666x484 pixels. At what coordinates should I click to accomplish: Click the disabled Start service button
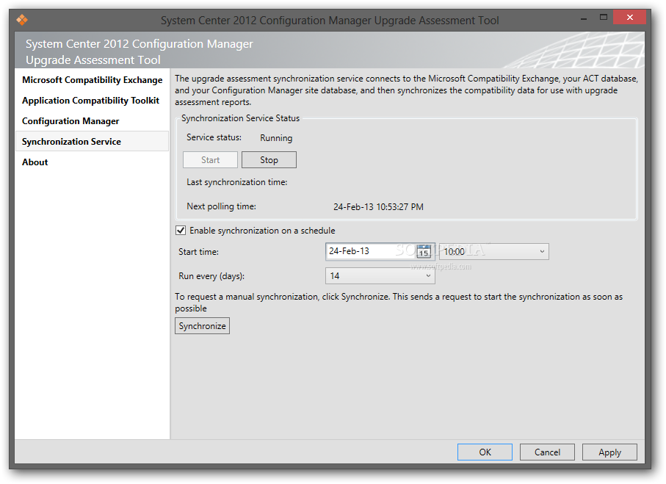click(x=210, y=160)
